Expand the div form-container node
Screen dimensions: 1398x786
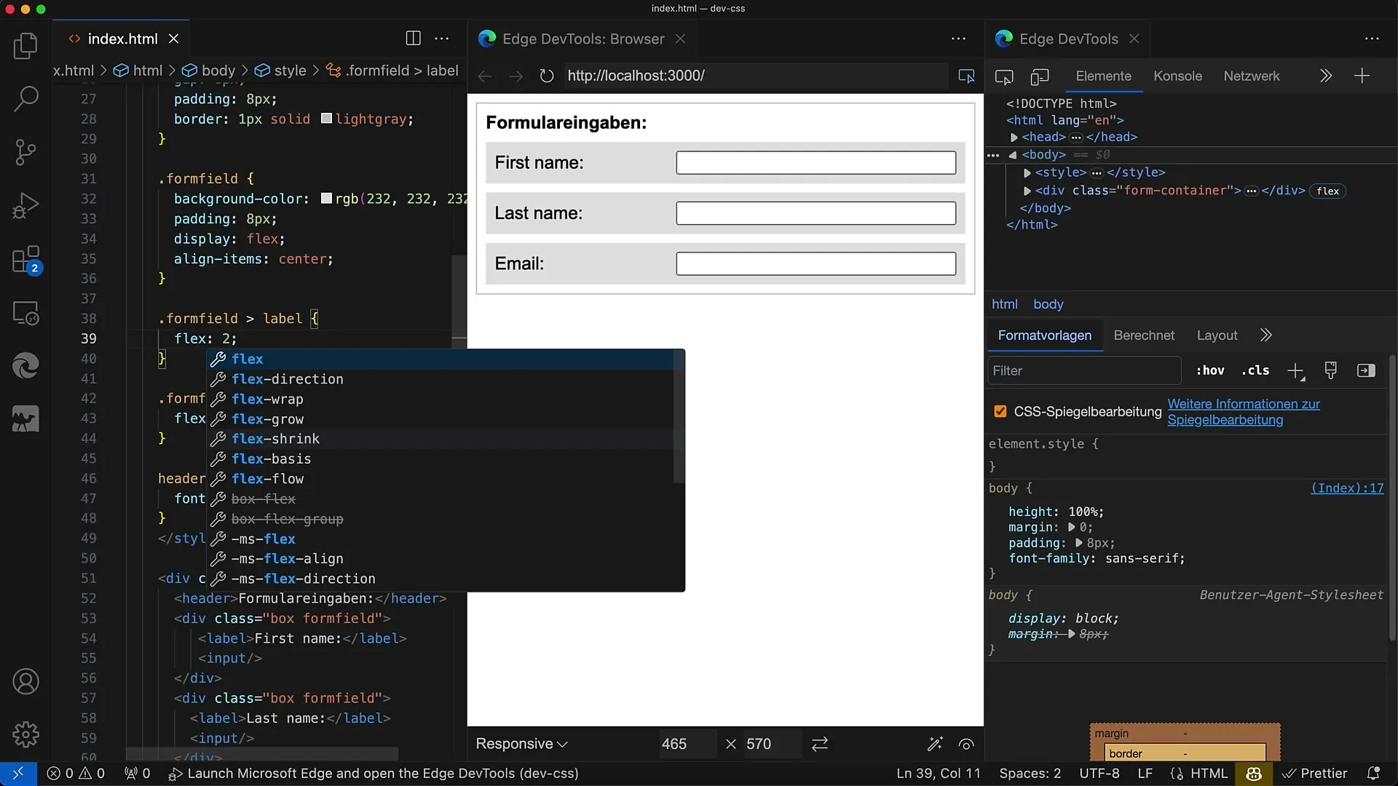pyautogui.click(x=1027, y=191)
